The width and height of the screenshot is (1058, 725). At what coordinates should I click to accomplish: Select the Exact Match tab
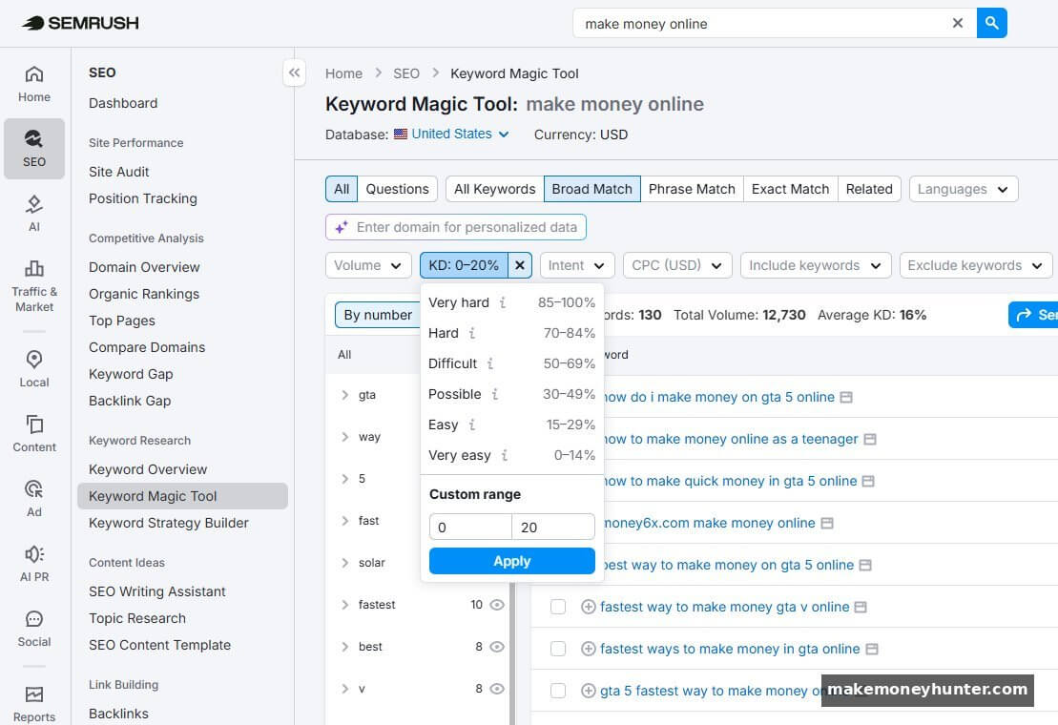click(790, 189)
